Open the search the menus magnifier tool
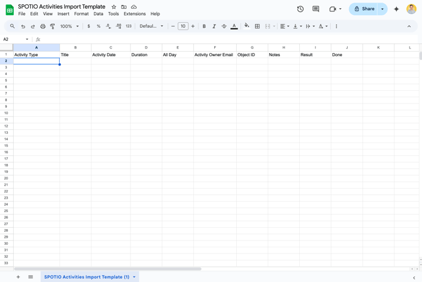This screenshot has height=282, width=422. [13, 26]
